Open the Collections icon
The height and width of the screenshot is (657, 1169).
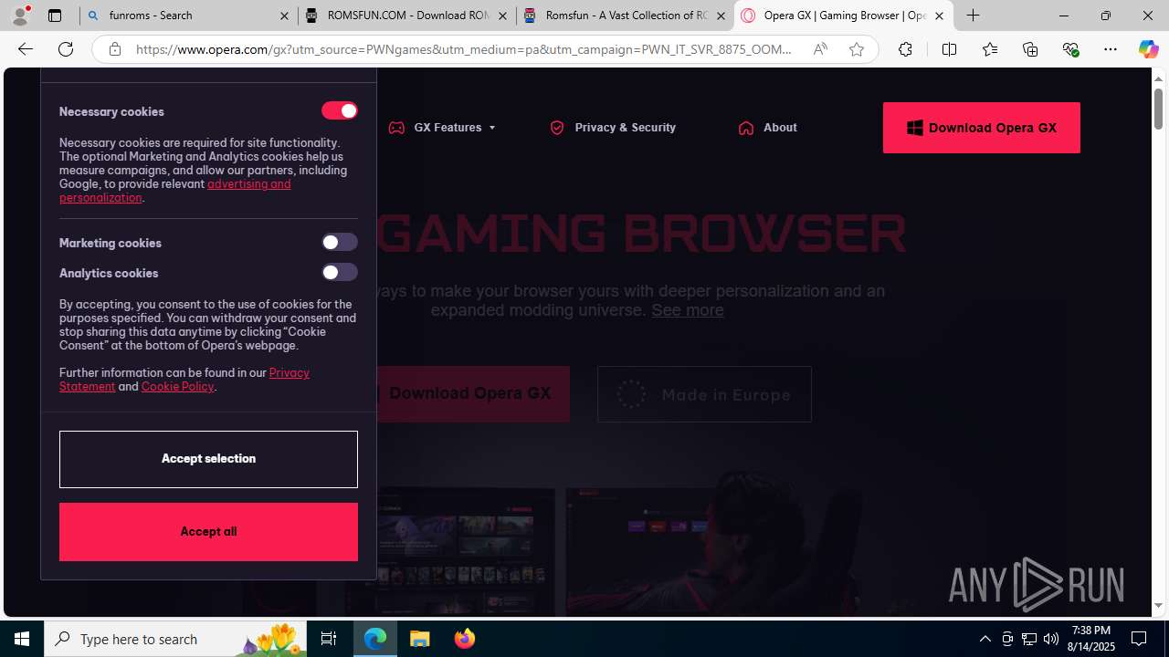click(1030, 49)
